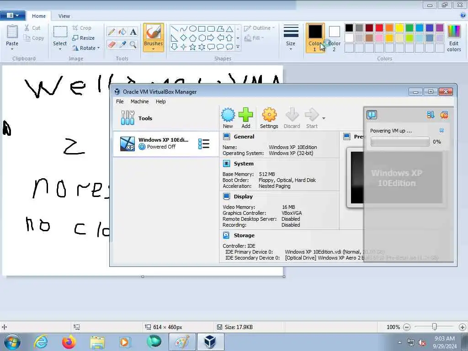Screen dimensions: 468x351
Task: Click the Paste clipboard icon
Action: (12, 32)
